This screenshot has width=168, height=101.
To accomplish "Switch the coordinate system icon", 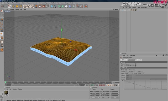I will [x=36, y=6].
